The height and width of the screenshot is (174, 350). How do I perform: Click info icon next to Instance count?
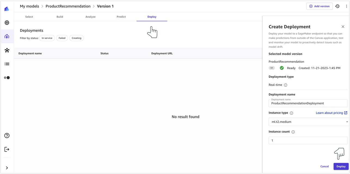(293, 132)
